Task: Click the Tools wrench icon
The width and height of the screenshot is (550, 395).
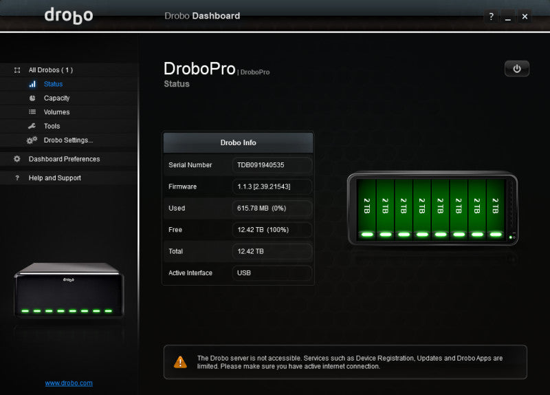Action: click(x=32, y=126)
